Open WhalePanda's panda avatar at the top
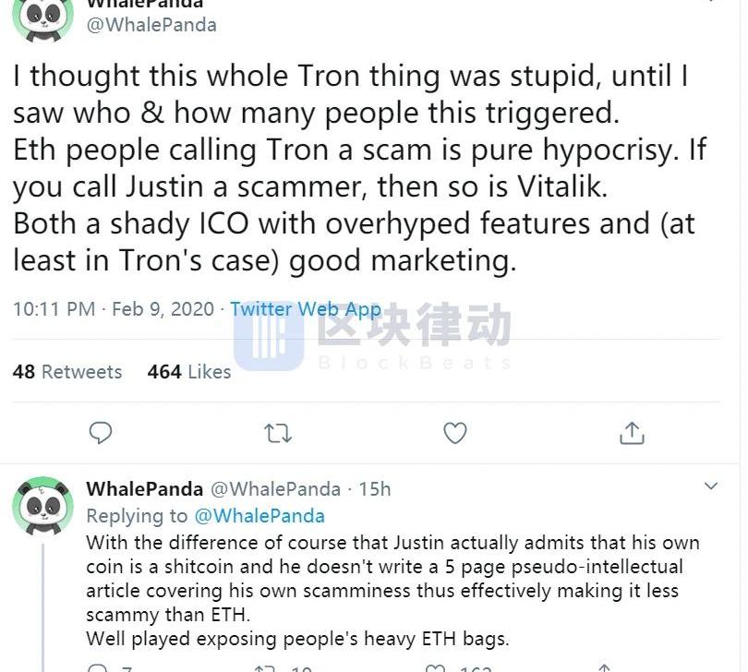This screenshot has width=748, height=672. (43, 18)
